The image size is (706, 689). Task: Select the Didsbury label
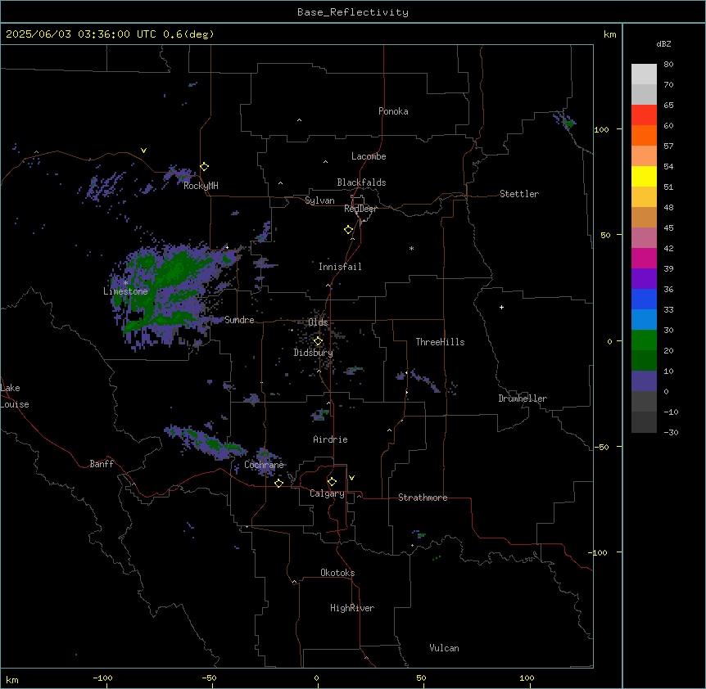coord(313,353)
